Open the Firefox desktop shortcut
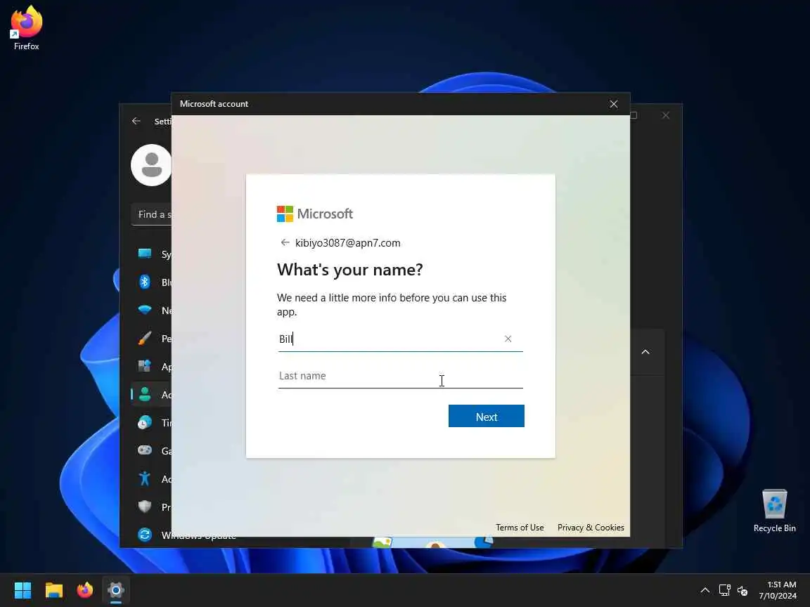The width and height of the screenshot is (810, 607). [x=26, y=28]
